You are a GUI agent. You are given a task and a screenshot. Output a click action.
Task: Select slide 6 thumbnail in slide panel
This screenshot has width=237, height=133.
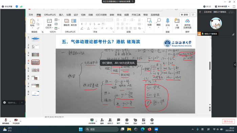coord(35,78)
